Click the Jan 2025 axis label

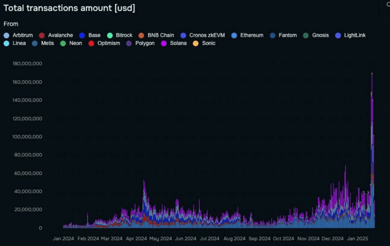coord(357,239)
